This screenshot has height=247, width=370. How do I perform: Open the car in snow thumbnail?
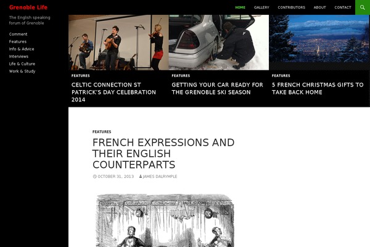pyautogui.click(x=219, y=43)
